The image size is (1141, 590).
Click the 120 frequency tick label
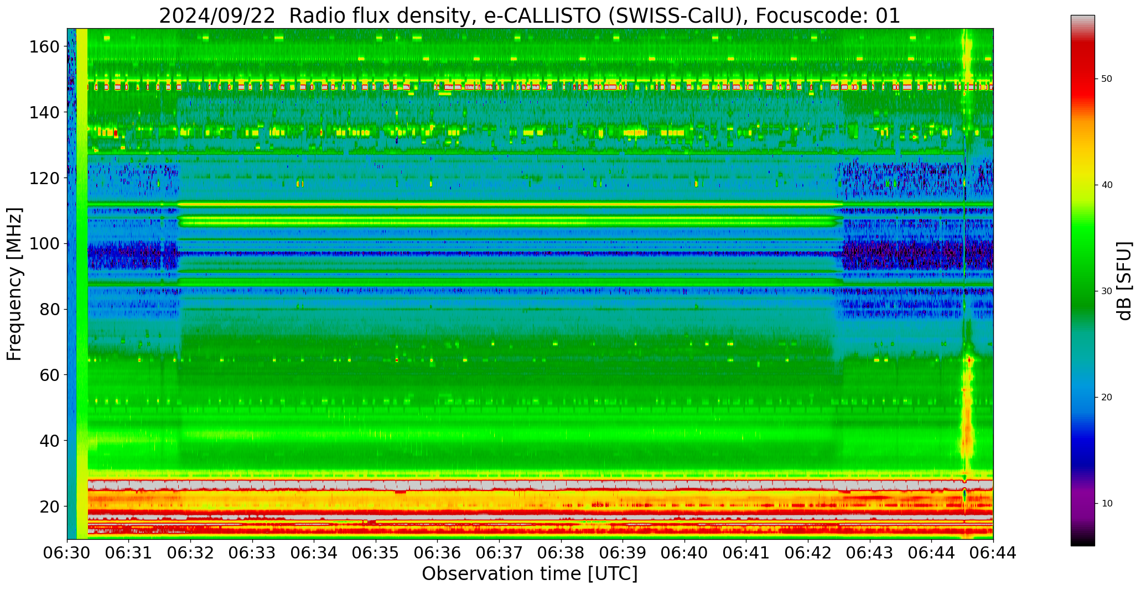click(x=44, y=178)
